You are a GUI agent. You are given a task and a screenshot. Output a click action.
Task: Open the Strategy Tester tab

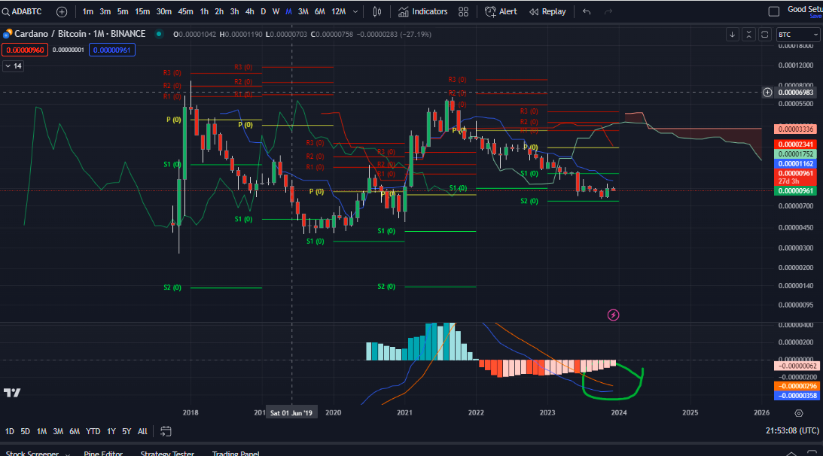pos(166,453)
